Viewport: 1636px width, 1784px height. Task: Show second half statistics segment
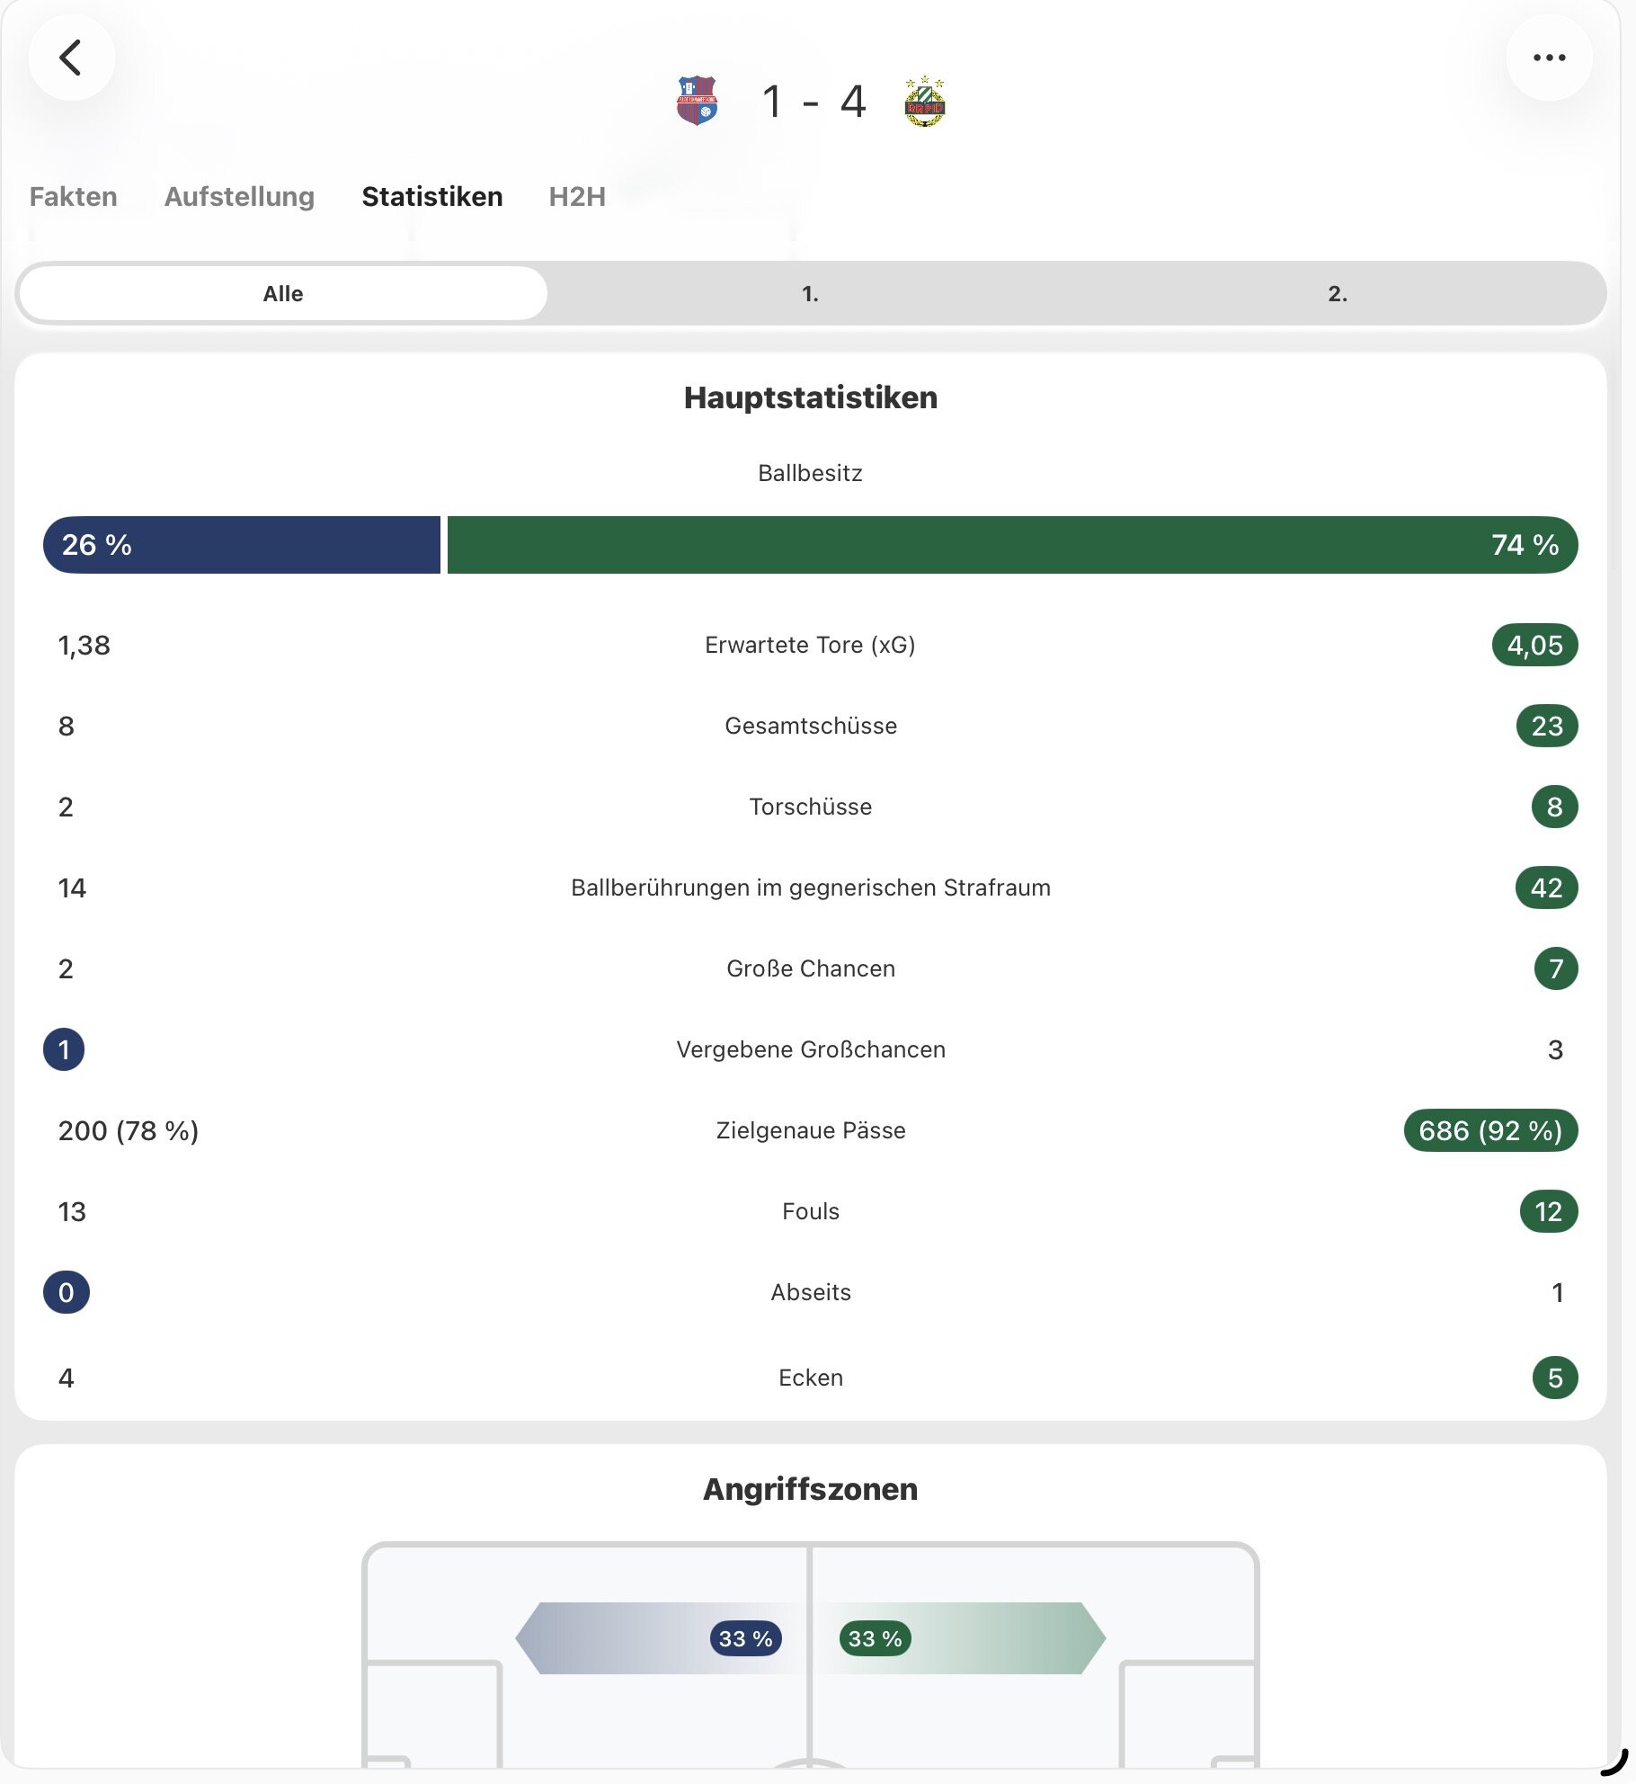coord(1338,293)
